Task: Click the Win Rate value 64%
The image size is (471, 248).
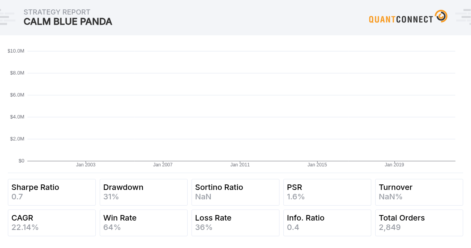Action: [112, 228]
